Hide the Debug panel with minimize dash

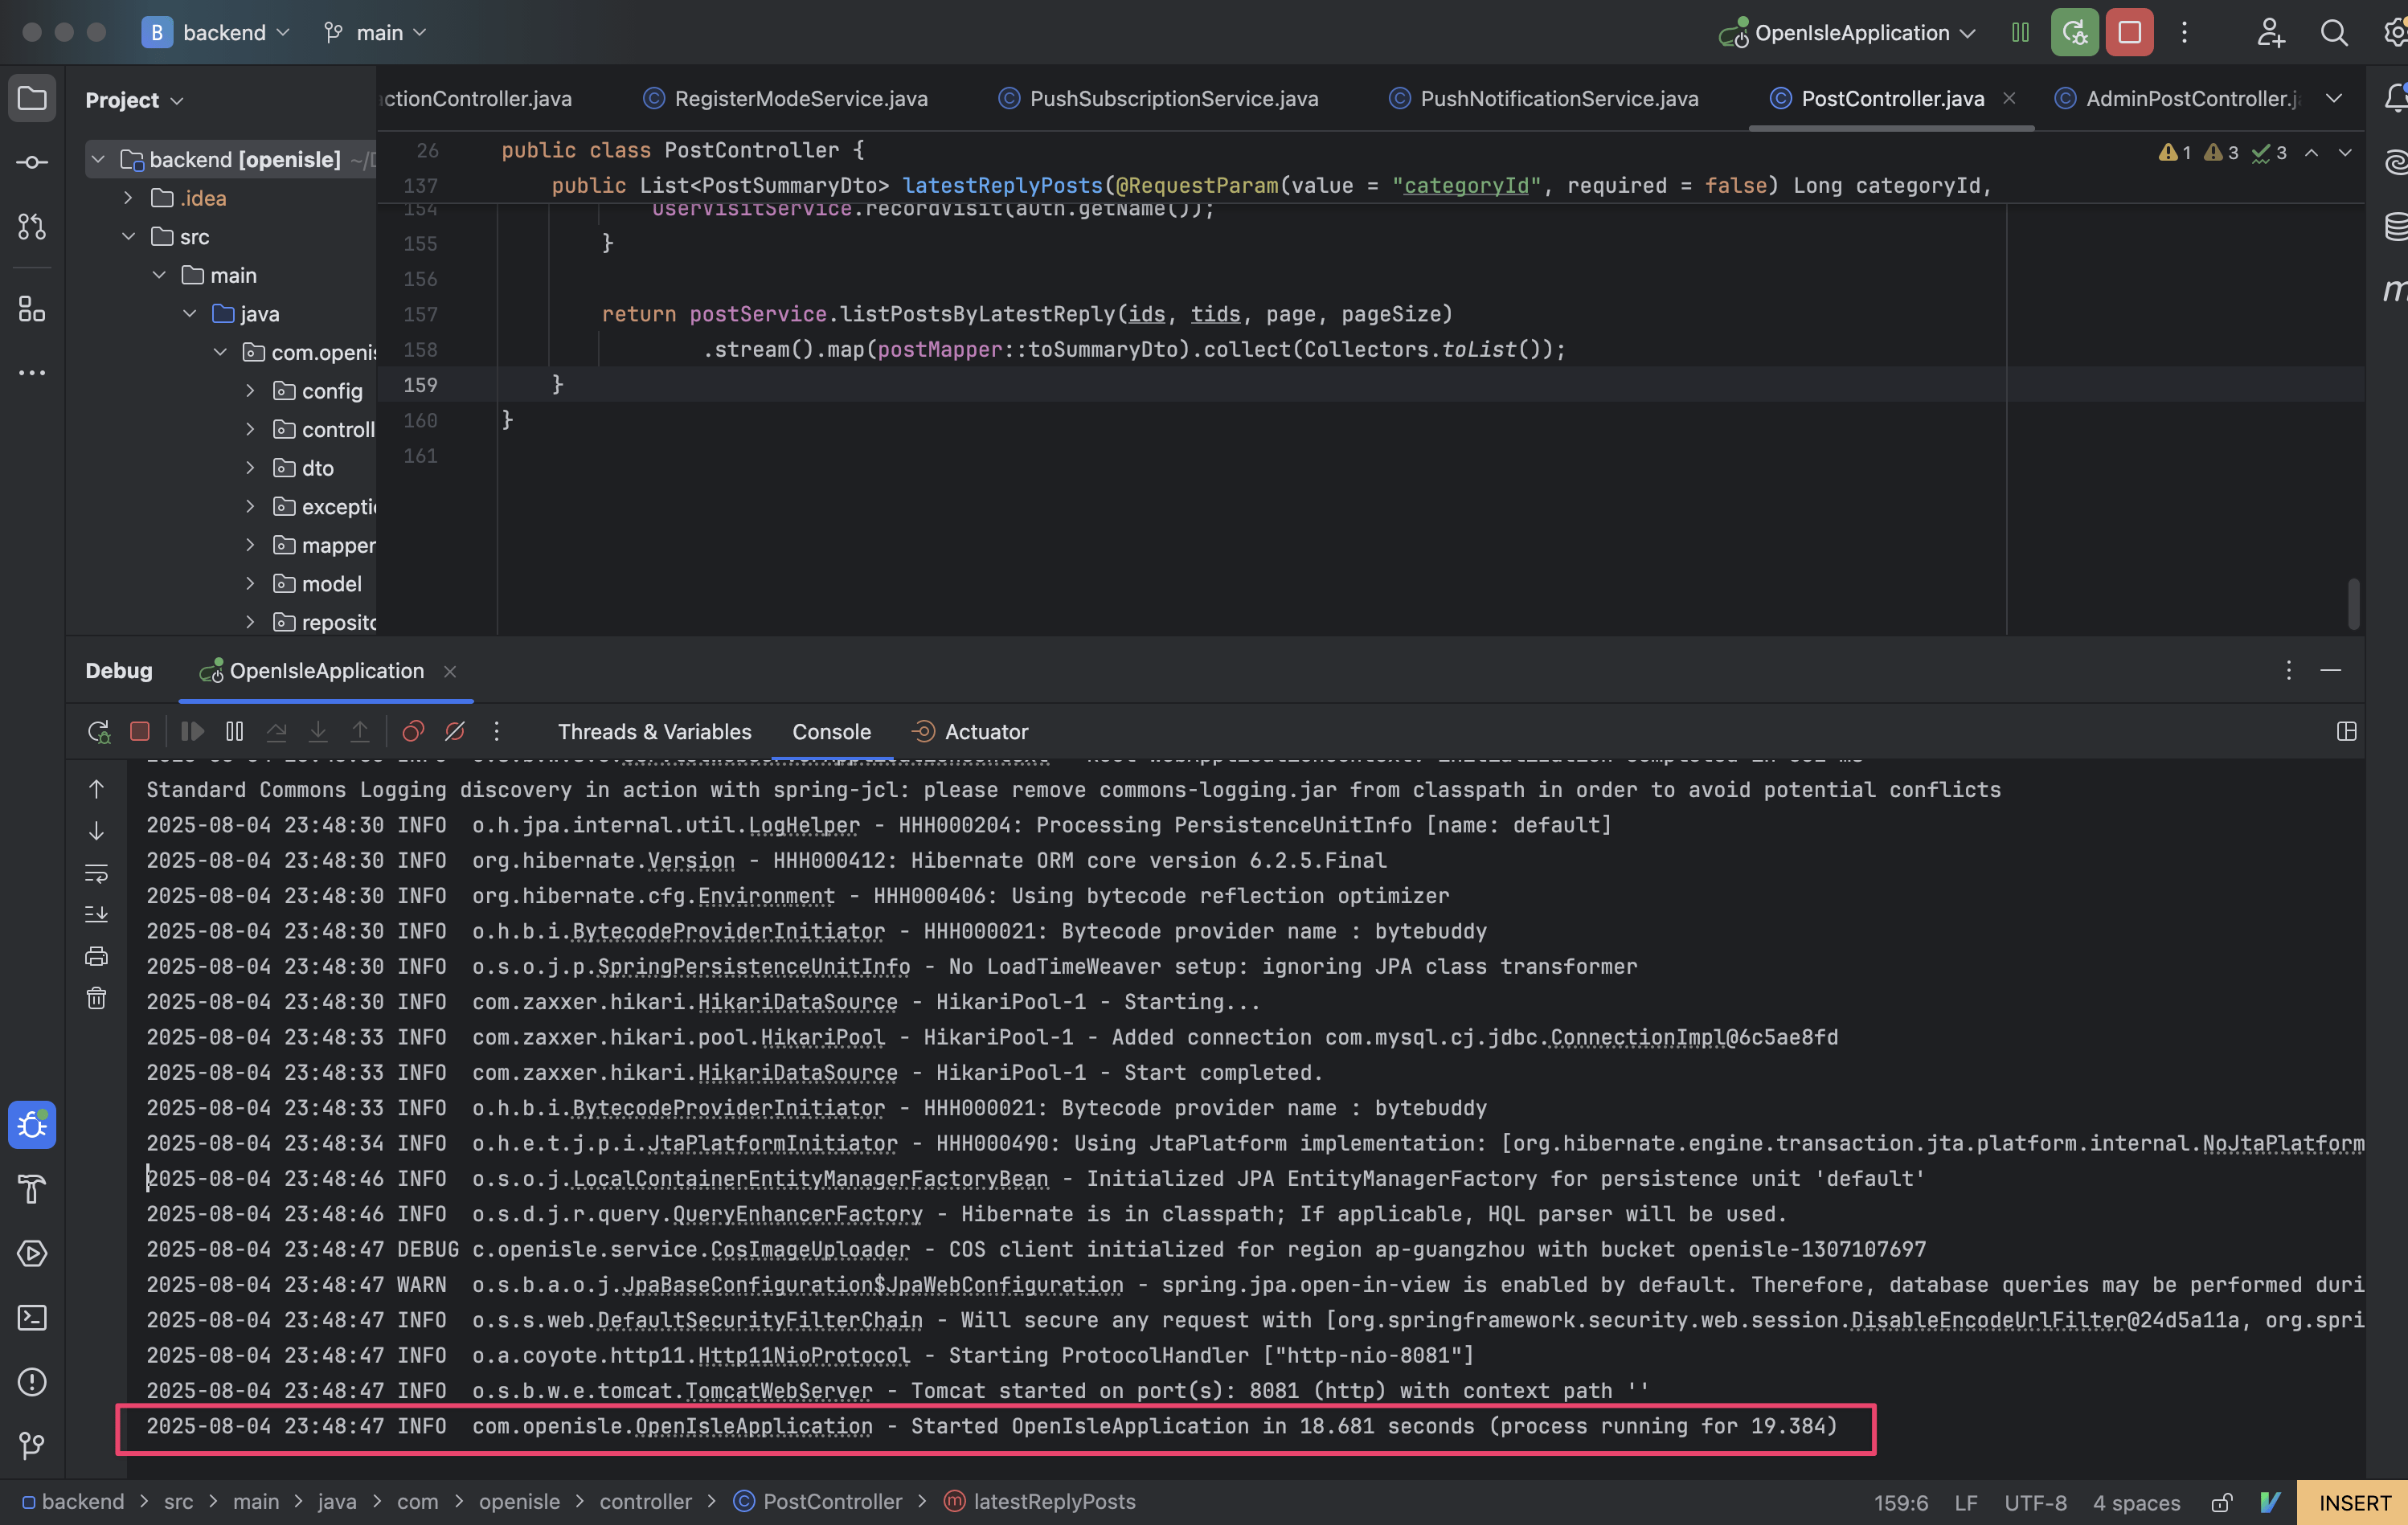(2330, 670)
